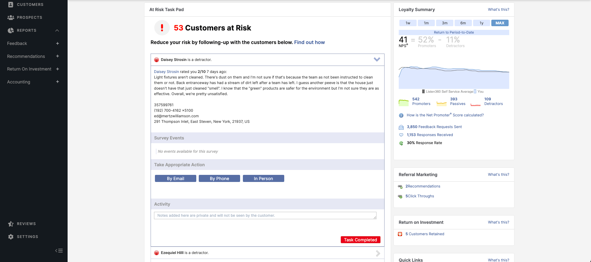Open the Customers sidebar icon

[11, 5]
